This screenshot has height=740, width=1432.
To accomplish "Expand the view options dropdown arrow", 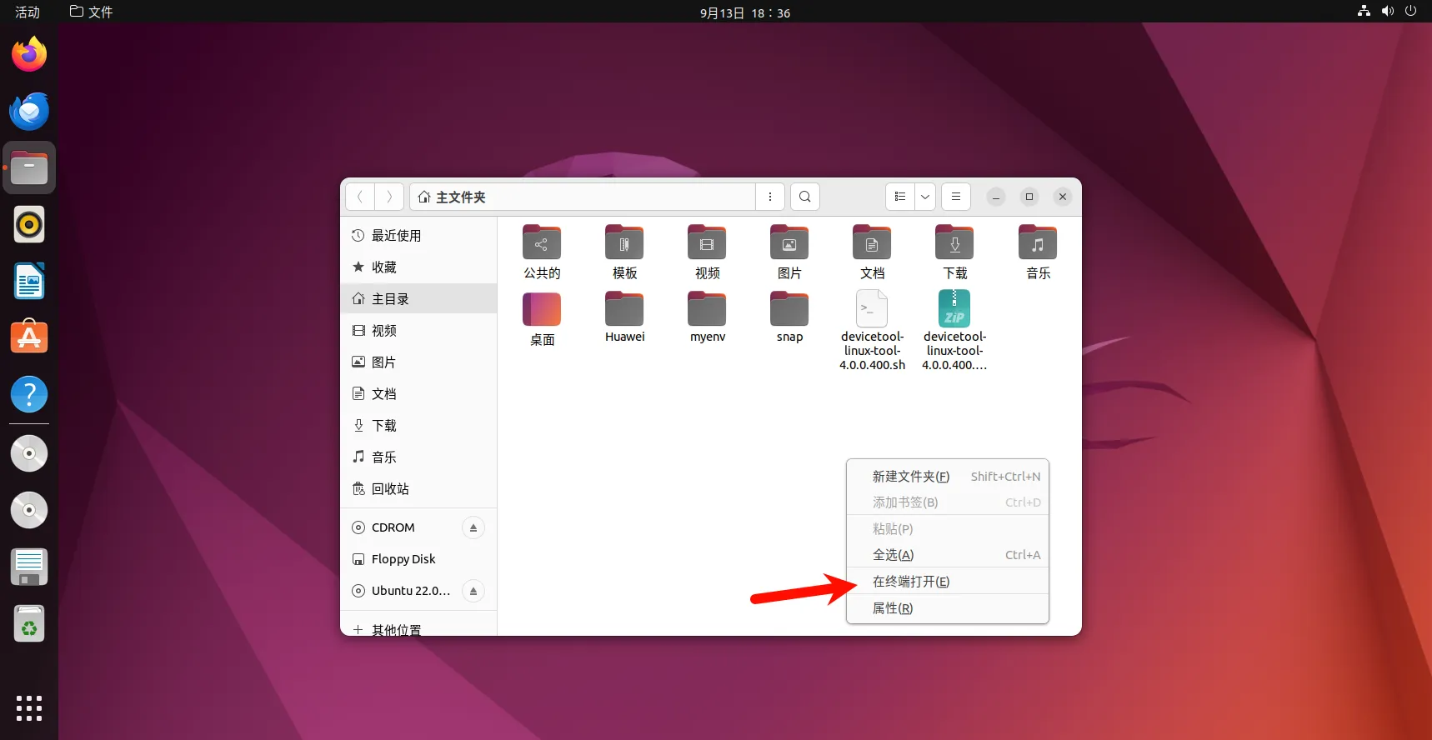I will (x=924, y=197).
